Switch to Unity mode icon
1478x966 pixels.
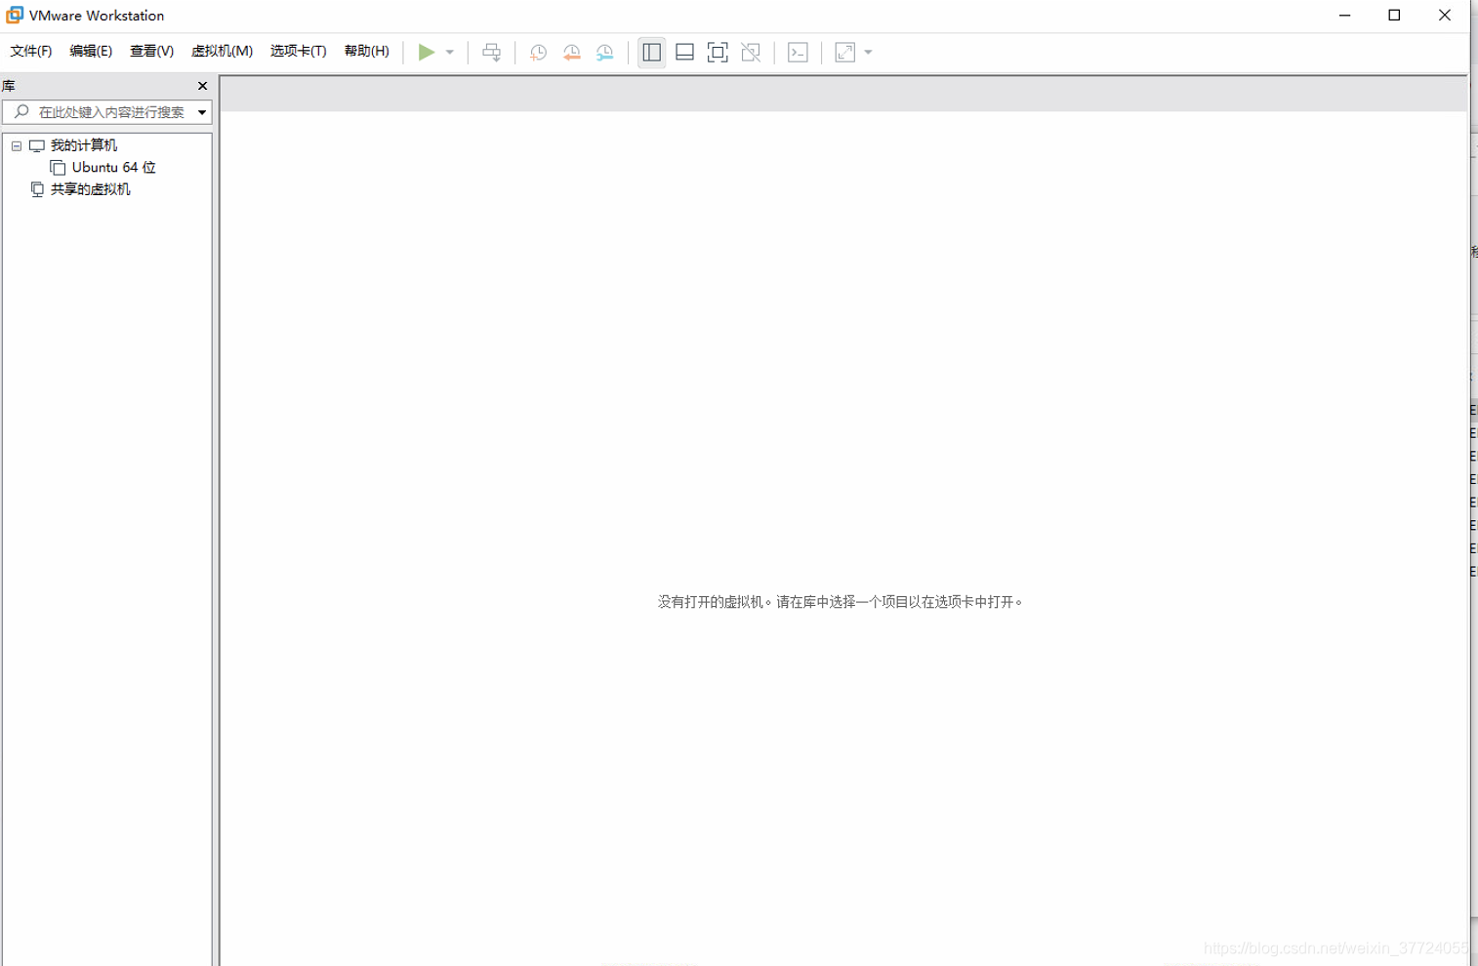pos(751,53)
